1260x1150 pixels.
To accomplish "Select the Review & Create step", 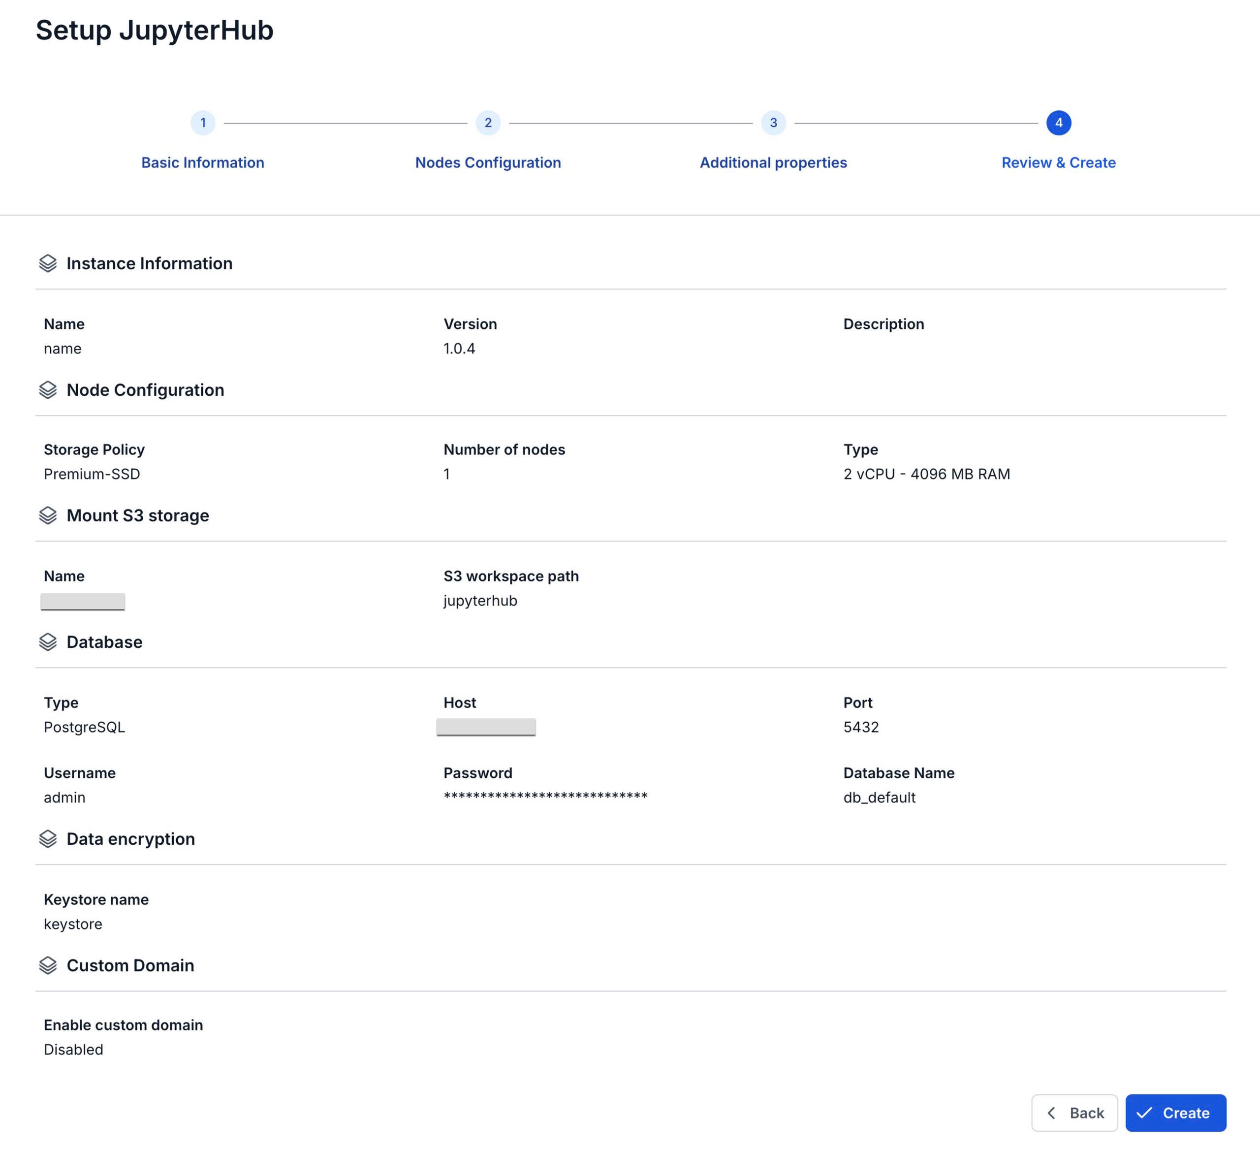I will (1059, 162).
